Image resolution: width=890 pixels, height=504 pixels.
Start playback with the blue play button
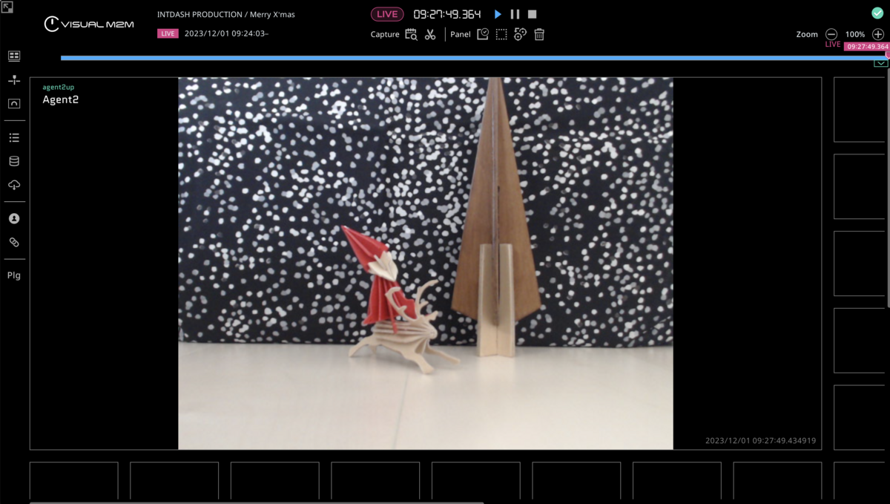[498, 14]
